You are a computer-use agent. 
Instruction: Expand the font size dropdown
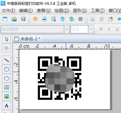pyautogui.click(x=91, y=29)
